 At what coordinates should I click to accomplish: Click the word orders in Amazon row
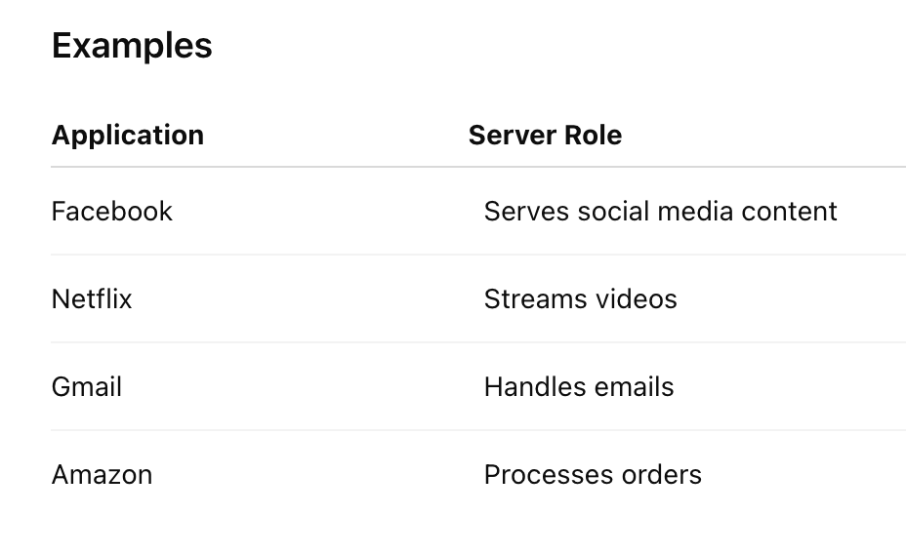pos(662,475)
